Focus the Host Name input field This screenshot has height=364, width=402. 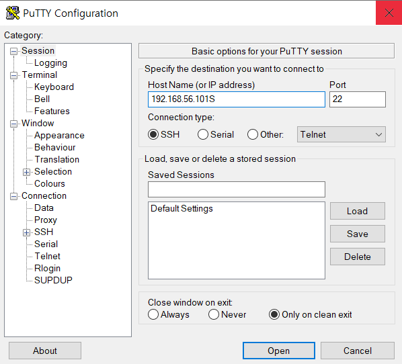point(237,99)
